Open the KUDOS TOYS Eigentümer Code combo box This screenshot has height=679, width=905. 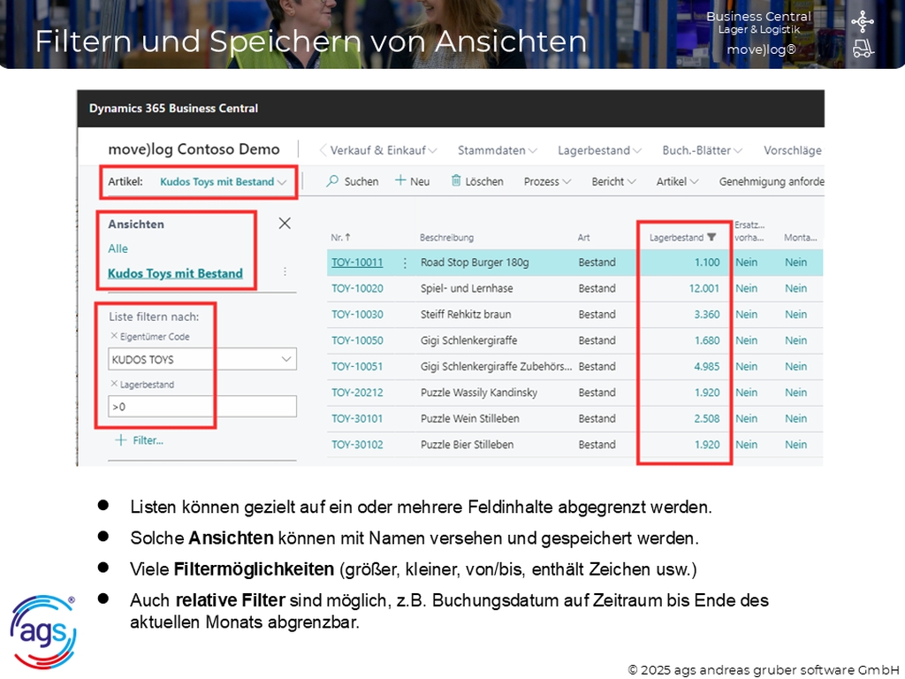[x=202, y=359]
